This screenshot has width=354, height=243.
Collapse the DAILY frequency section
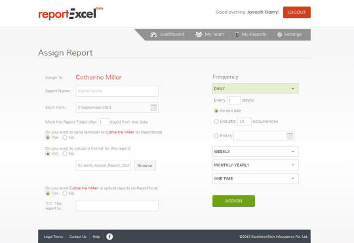[256, 88]
